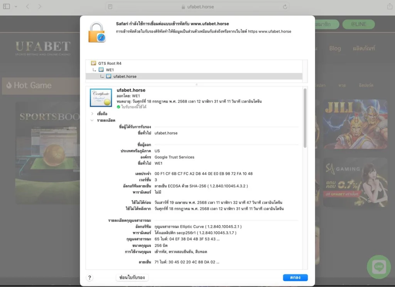This screenshot has height=287, width=395.
Task: Click the help question mark button
Action: click(x=89, y=277)
